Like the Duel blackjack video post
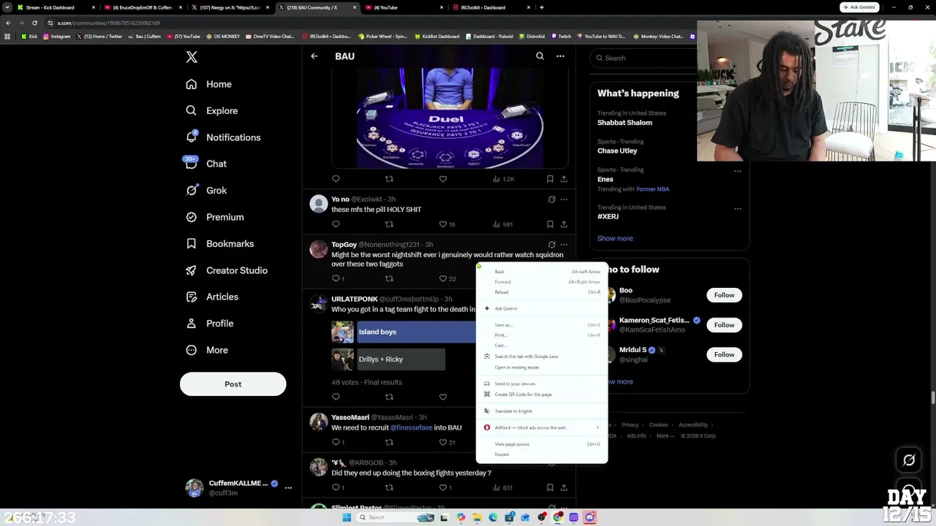Viewport: 936px width, 526px height. [442, 179]
